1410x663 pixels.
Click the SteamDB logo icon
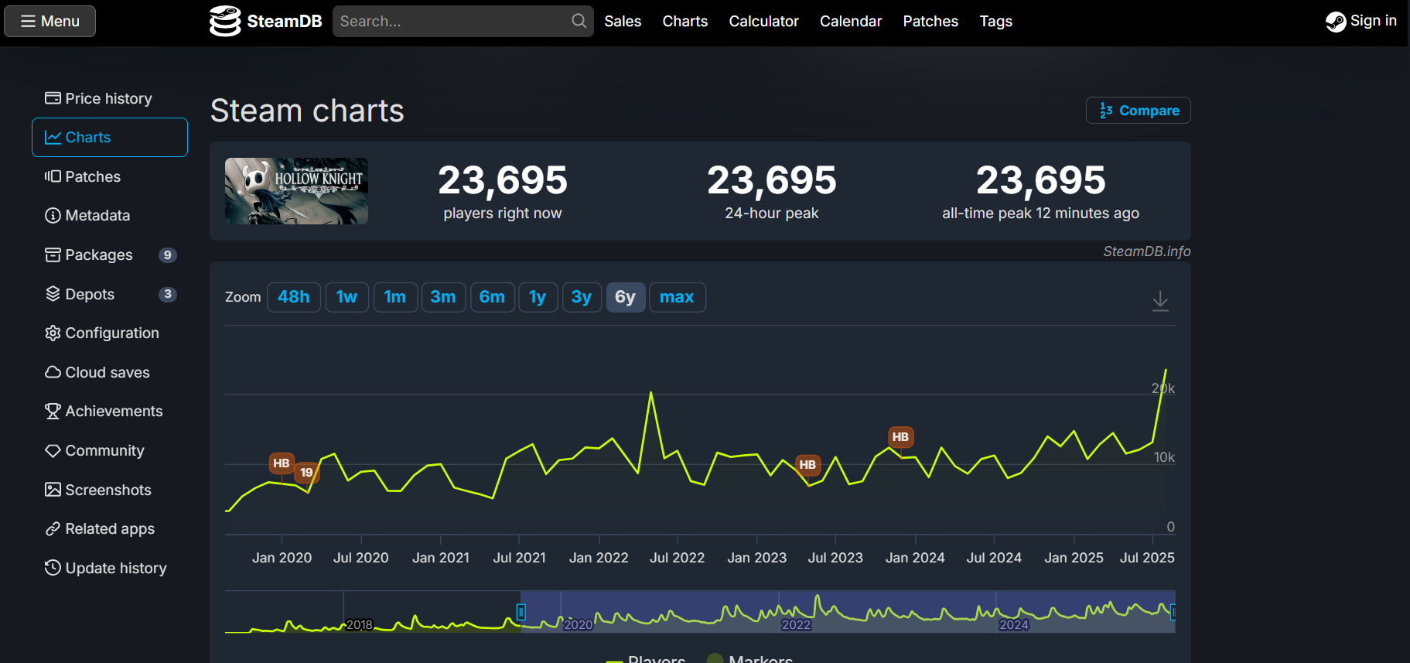(225, 21)
